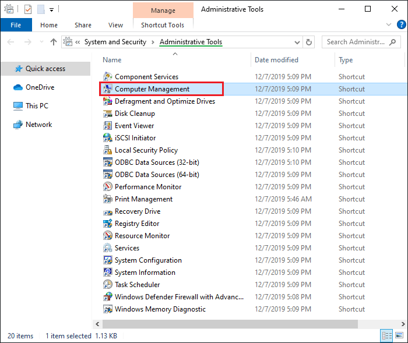
Task: Click the horizontal scrollbar thumb
Action: pos(230,324)
